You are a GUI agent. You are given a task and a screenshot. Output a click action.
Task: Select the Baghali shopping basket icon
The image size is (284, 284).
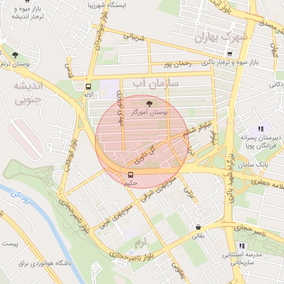pyautogui.click(x=198, y=227)
